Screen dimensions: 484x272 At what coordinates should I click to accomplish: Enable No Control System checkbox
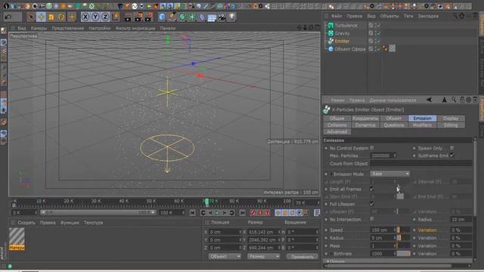[372, 148]
